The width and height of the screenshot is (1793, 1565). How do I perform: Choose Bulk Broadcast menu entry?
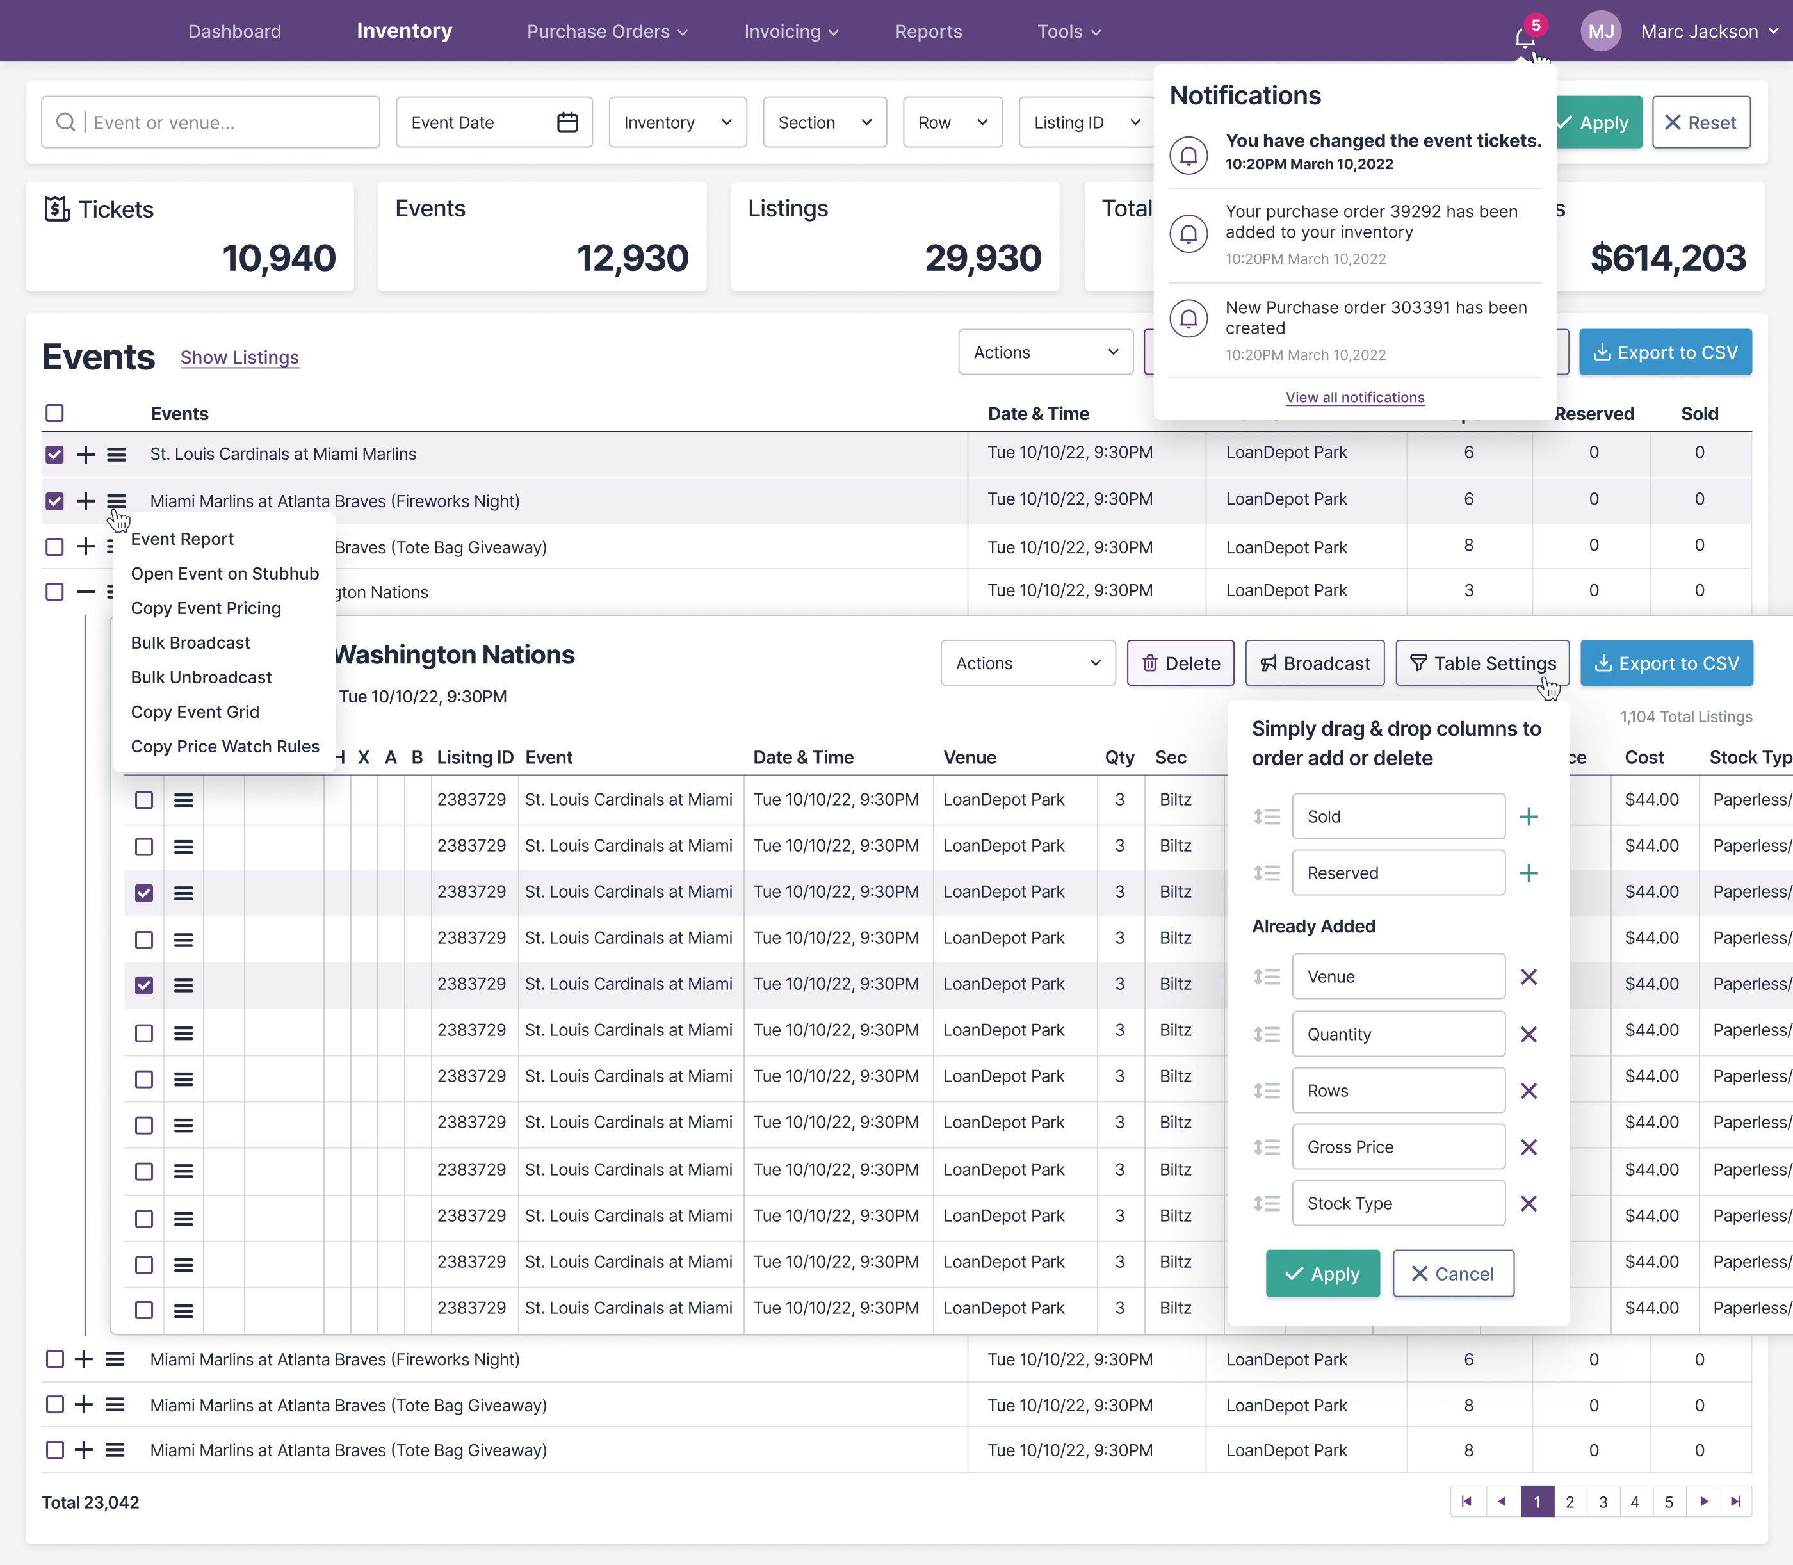(190, 643)
